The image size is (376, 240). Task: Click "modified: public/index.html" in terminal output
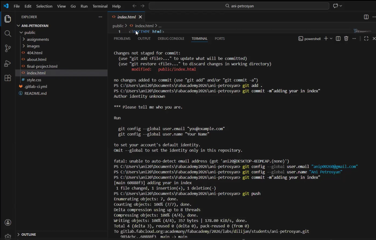click(x=164, y=69)
